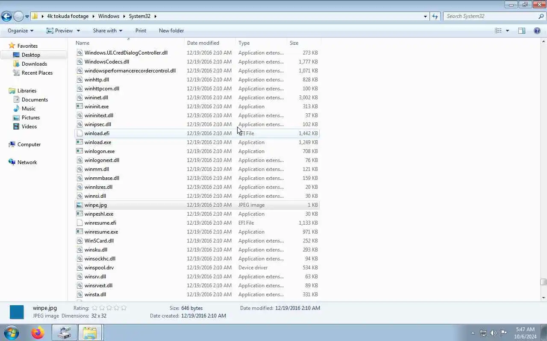Open Music library
Viewport: 547px width, 341px height.
click(x=29, y=109)
